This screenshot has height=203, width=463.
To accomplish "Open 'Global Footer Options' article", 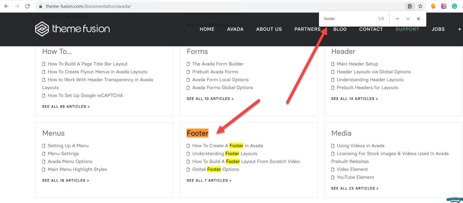I will [x=216, y=169].
